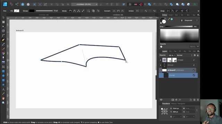
Task: Select the Node tool
Action: pos(3,27)
